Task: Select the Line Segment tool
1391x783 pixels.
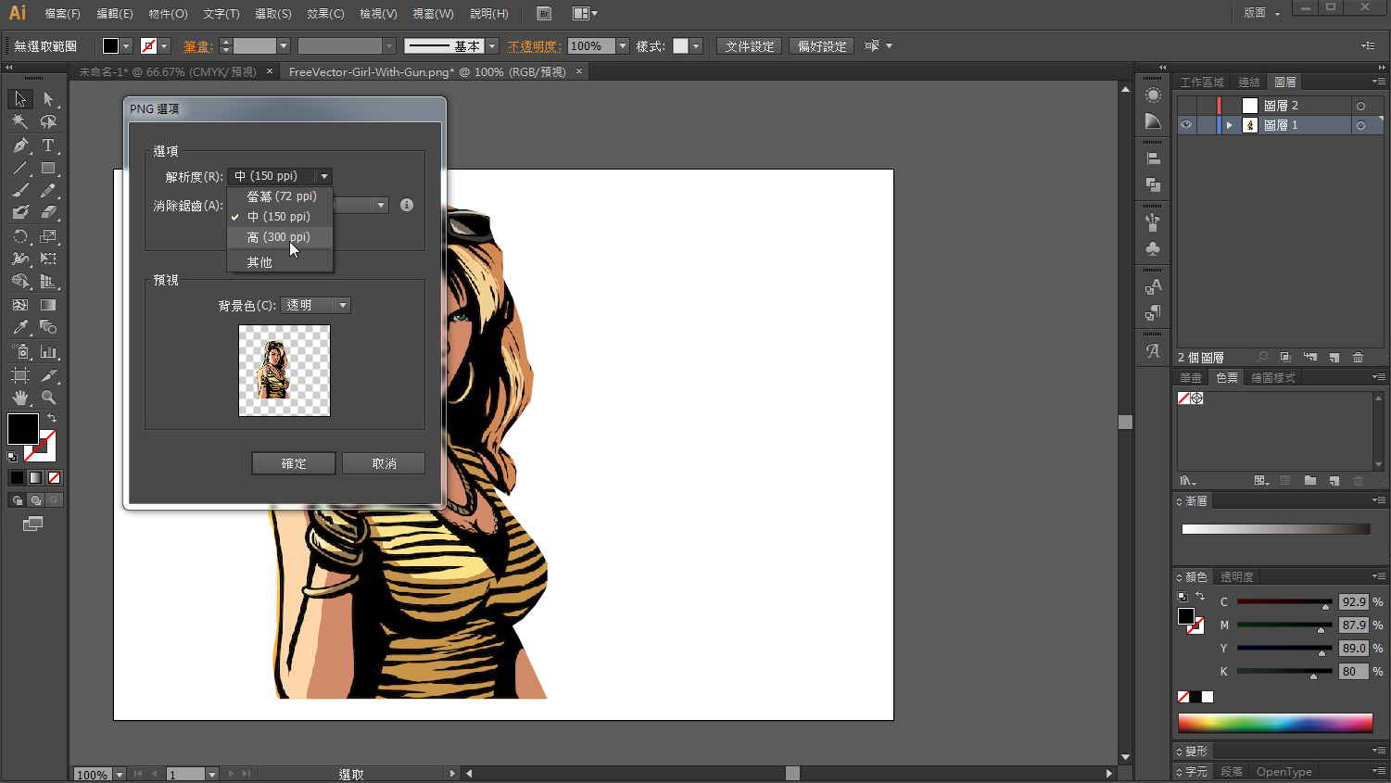Action: pyautogui.click(x=20, y=169)
